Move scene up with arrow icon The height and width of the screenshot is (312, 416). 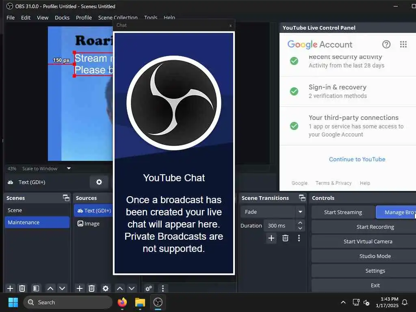(50, 288)
